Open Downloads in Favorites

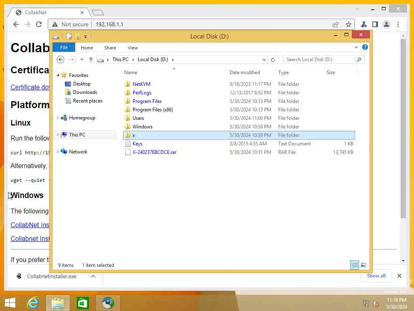click(85, 92)
